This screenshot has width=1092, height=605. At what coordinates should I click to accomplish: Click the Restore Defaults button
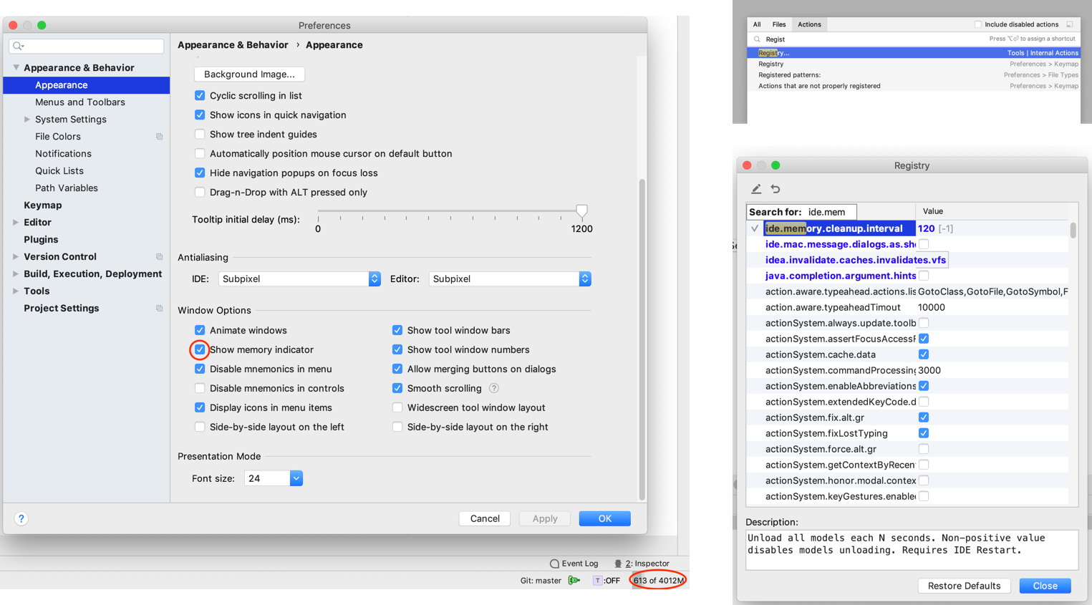point(964,586)
